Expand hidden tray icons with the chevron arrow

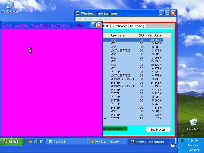[177, 145]
